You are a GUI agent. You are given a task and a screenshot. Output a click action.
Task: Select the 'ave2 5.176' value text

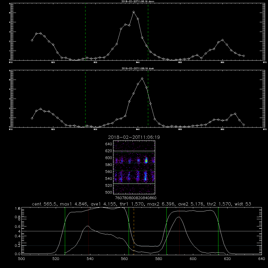tap(191, 204)
